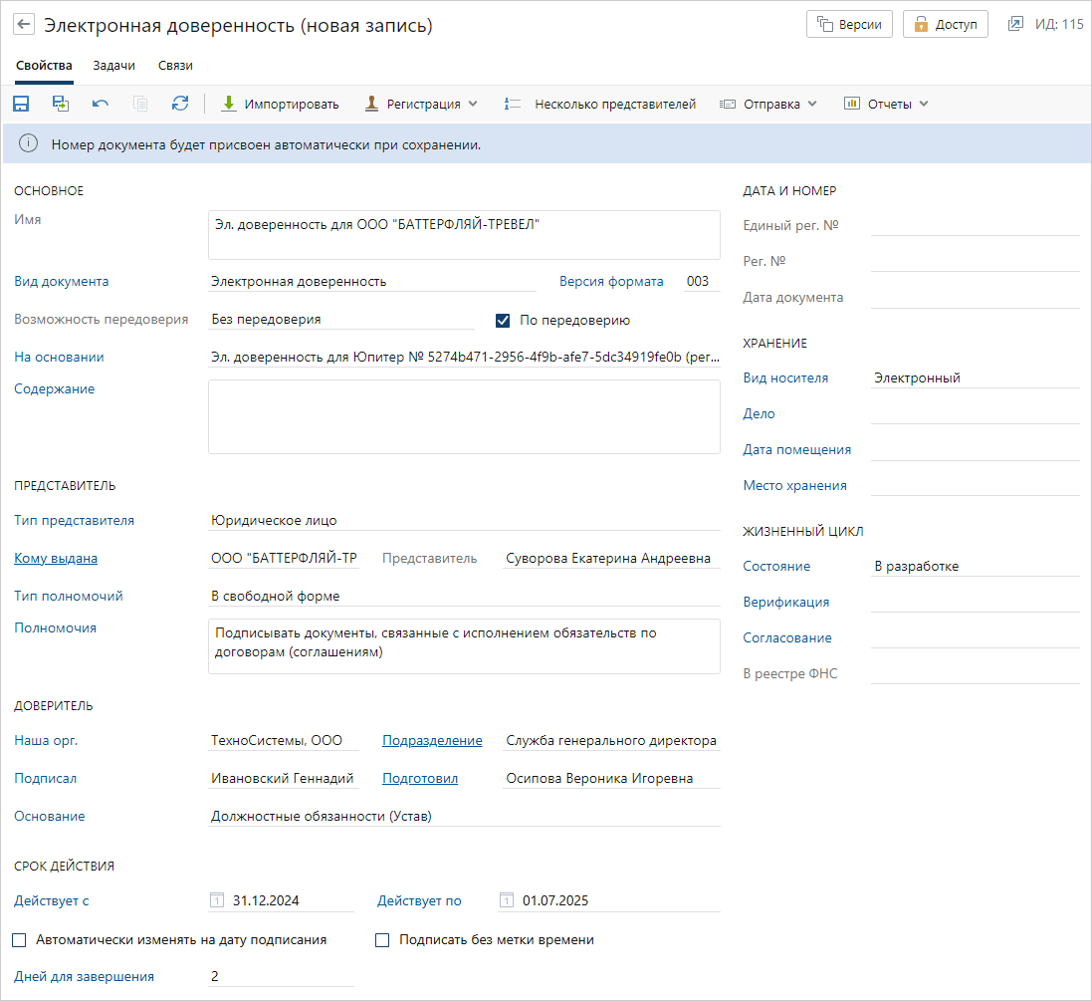Follow the Кому выдана link
Screen dimensions: 1092x1001
[56, 559]
